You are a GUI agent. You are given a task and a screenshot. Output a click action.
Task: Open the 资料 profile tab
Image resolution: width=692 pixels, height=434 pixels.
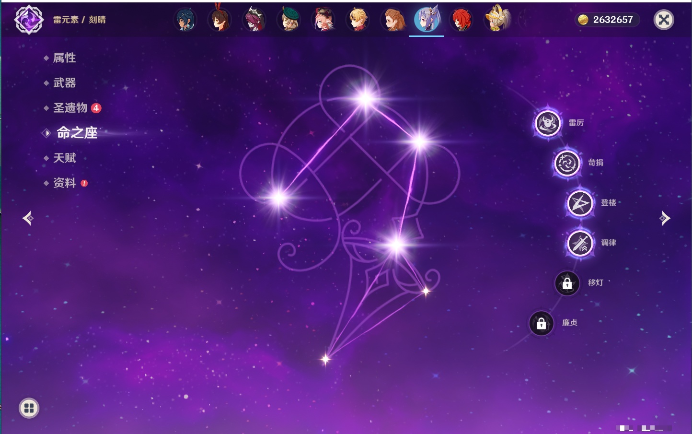(64, 183)
